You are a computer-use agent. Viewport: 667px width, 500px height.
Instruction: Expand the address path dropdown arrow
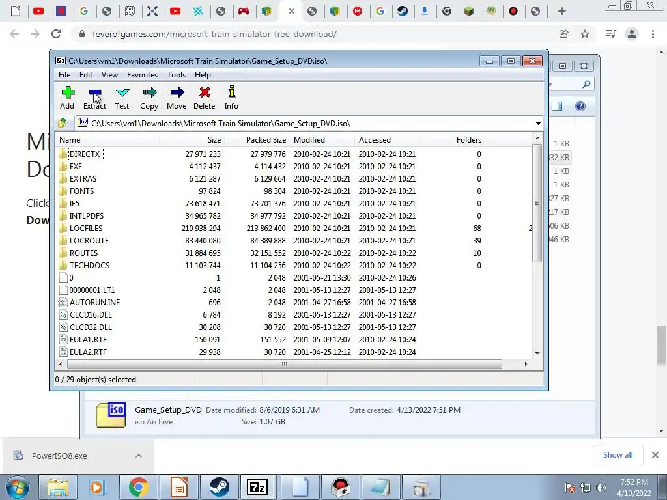538,124
